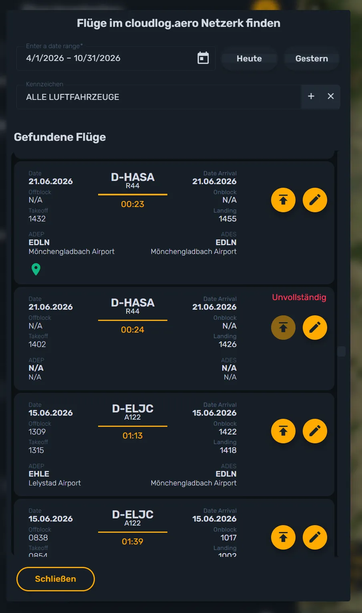
Task: Click landing time 1455
Action: tap(227, 219)
